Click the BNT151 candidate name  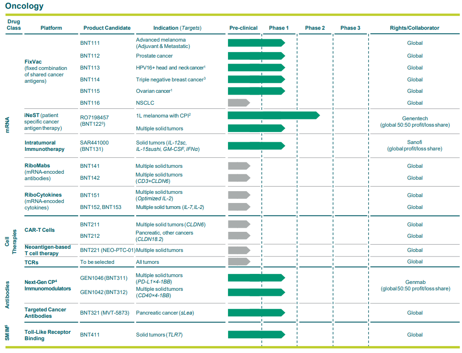coord(90,195)
